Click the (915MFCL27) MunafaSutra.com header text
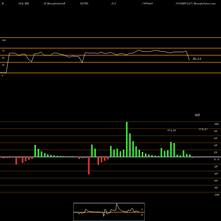This screenshot has height=221, width=221. point(195,4)
